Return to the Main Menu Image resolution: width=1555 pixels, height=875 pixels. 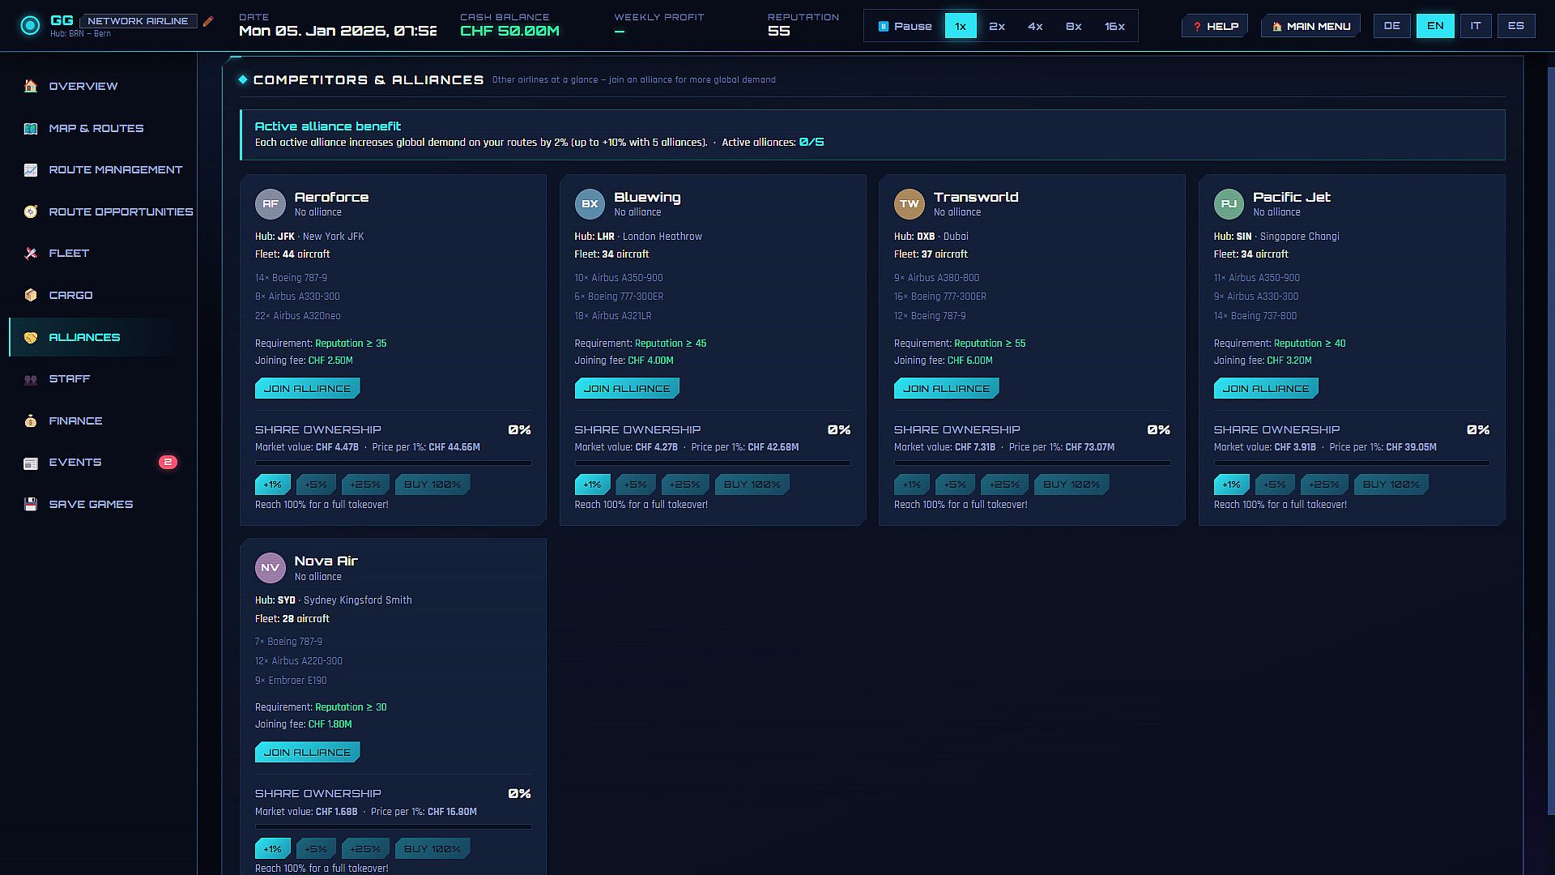1310,26
